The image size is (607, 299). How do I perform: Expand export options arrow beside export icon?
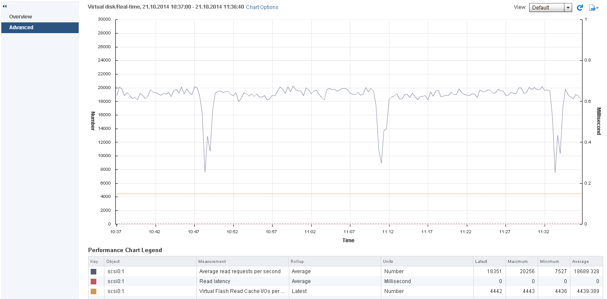click(598, 8)
